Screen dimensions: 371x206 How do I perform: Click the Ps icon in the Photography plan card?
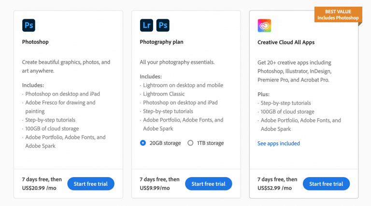163,25
